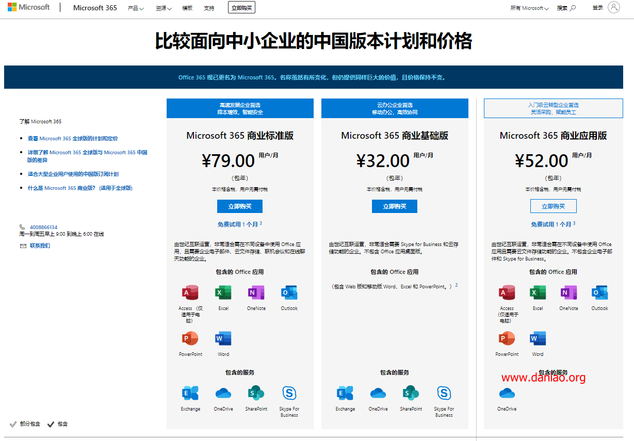This screenshot has height=441, width=634.
Task: Click the ¥52.00 price text
Action: click(x=542, y=161)
